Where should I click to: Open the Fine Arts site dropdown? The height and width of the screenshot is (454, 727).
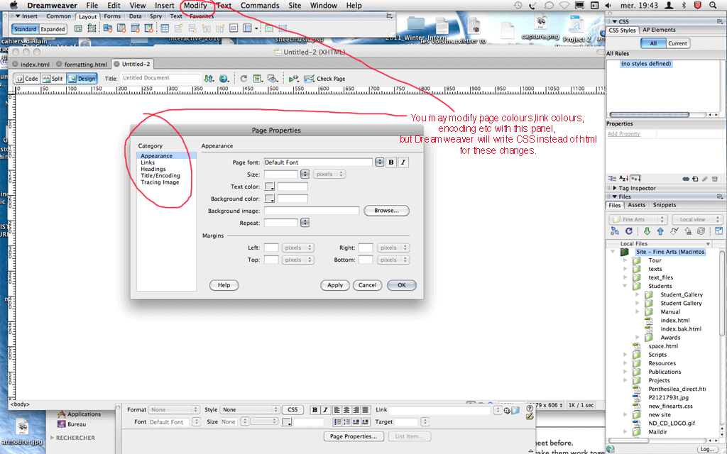[x=638, y=220]
